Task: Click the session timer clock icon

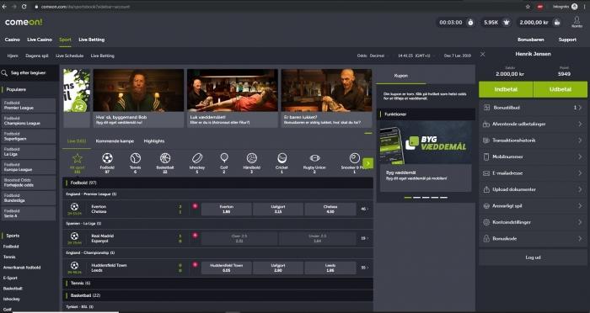Action: pyautogui.click(x=470, y=23)
